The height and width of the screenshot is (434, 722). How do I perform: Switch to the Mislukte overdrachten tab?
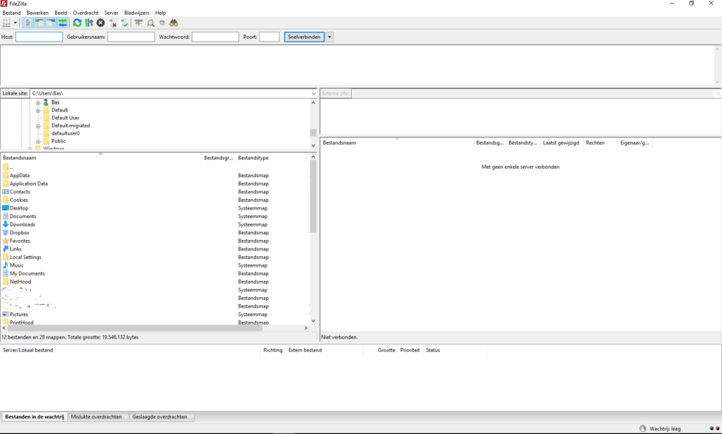click(97, 417)
